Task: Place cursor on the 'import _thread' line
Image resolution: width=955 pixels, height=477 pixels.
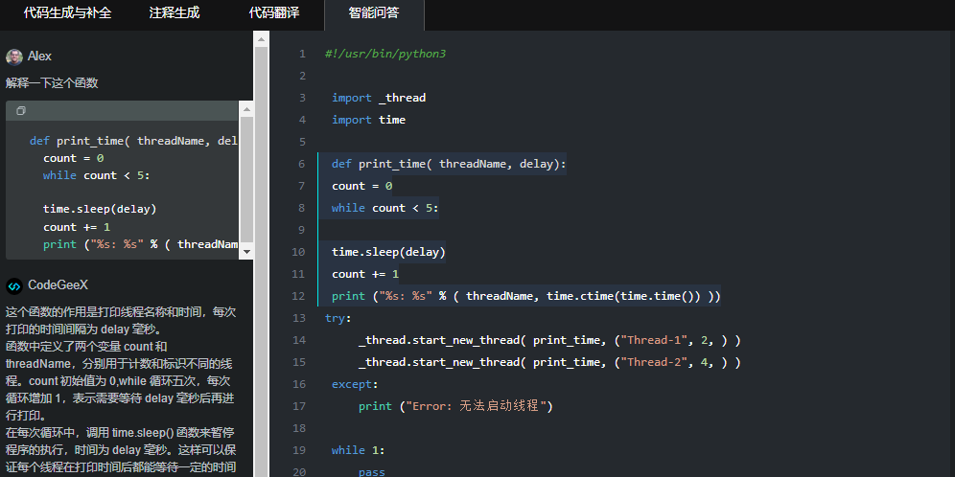Action: pos(379,98)
